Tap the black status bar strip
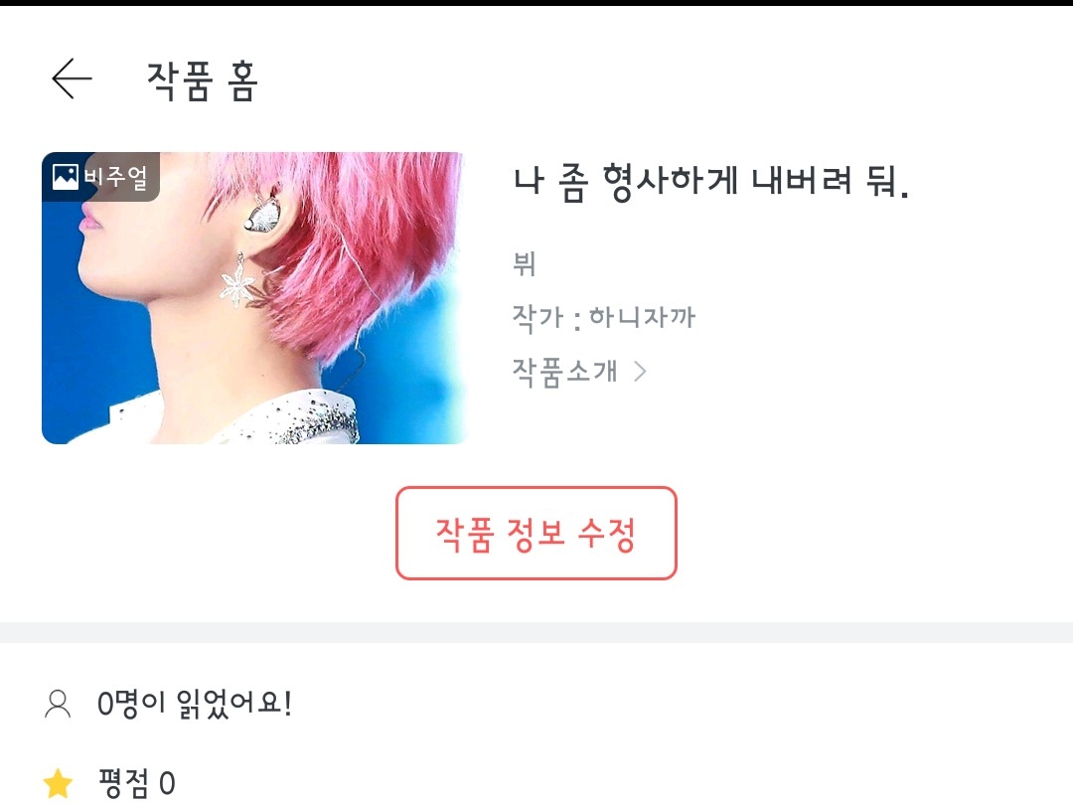 click(536, 3)
